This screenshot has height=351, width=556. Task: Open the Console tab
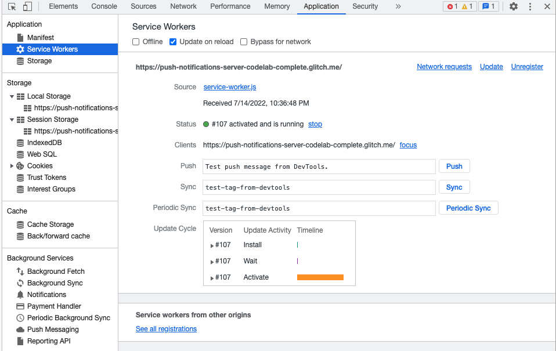coord(104,6)
